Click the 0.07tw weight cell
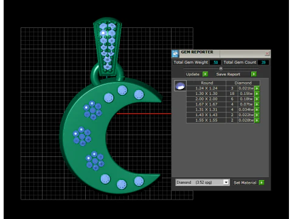Image resolution: width=292 pixels, height=219 pixels. pyautogui.click(x=246, y=104)
